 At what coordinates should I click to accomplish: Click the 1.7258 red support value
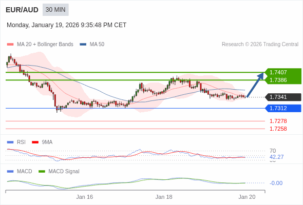[278, 129]
